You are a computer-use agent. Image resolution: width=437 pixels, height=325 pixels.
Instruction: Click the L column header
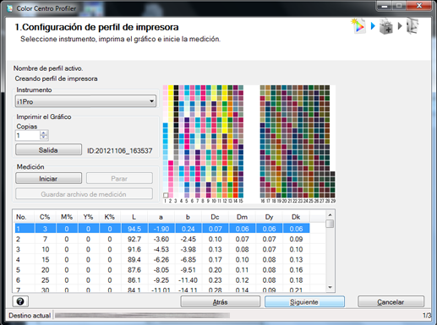(x=134, y=217)
